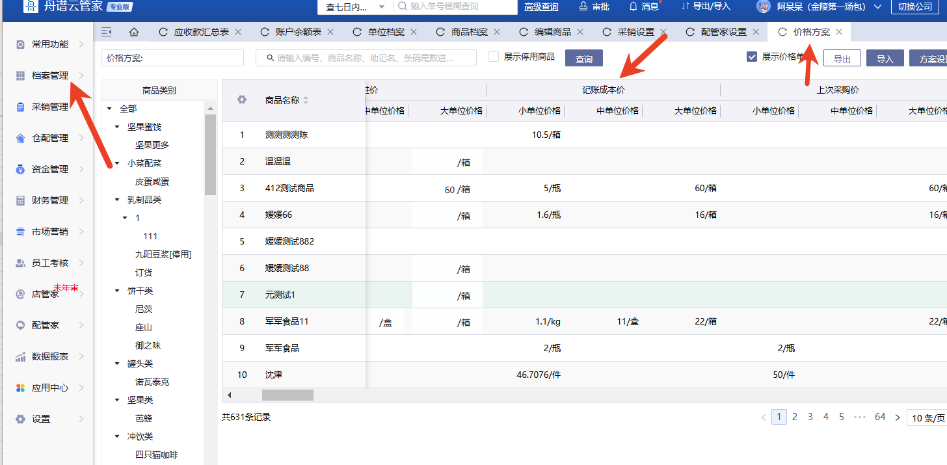The image size is (947, 465).
Task: Open the 10 条/页 page size dropdown
Action: [x=927, y=418]
